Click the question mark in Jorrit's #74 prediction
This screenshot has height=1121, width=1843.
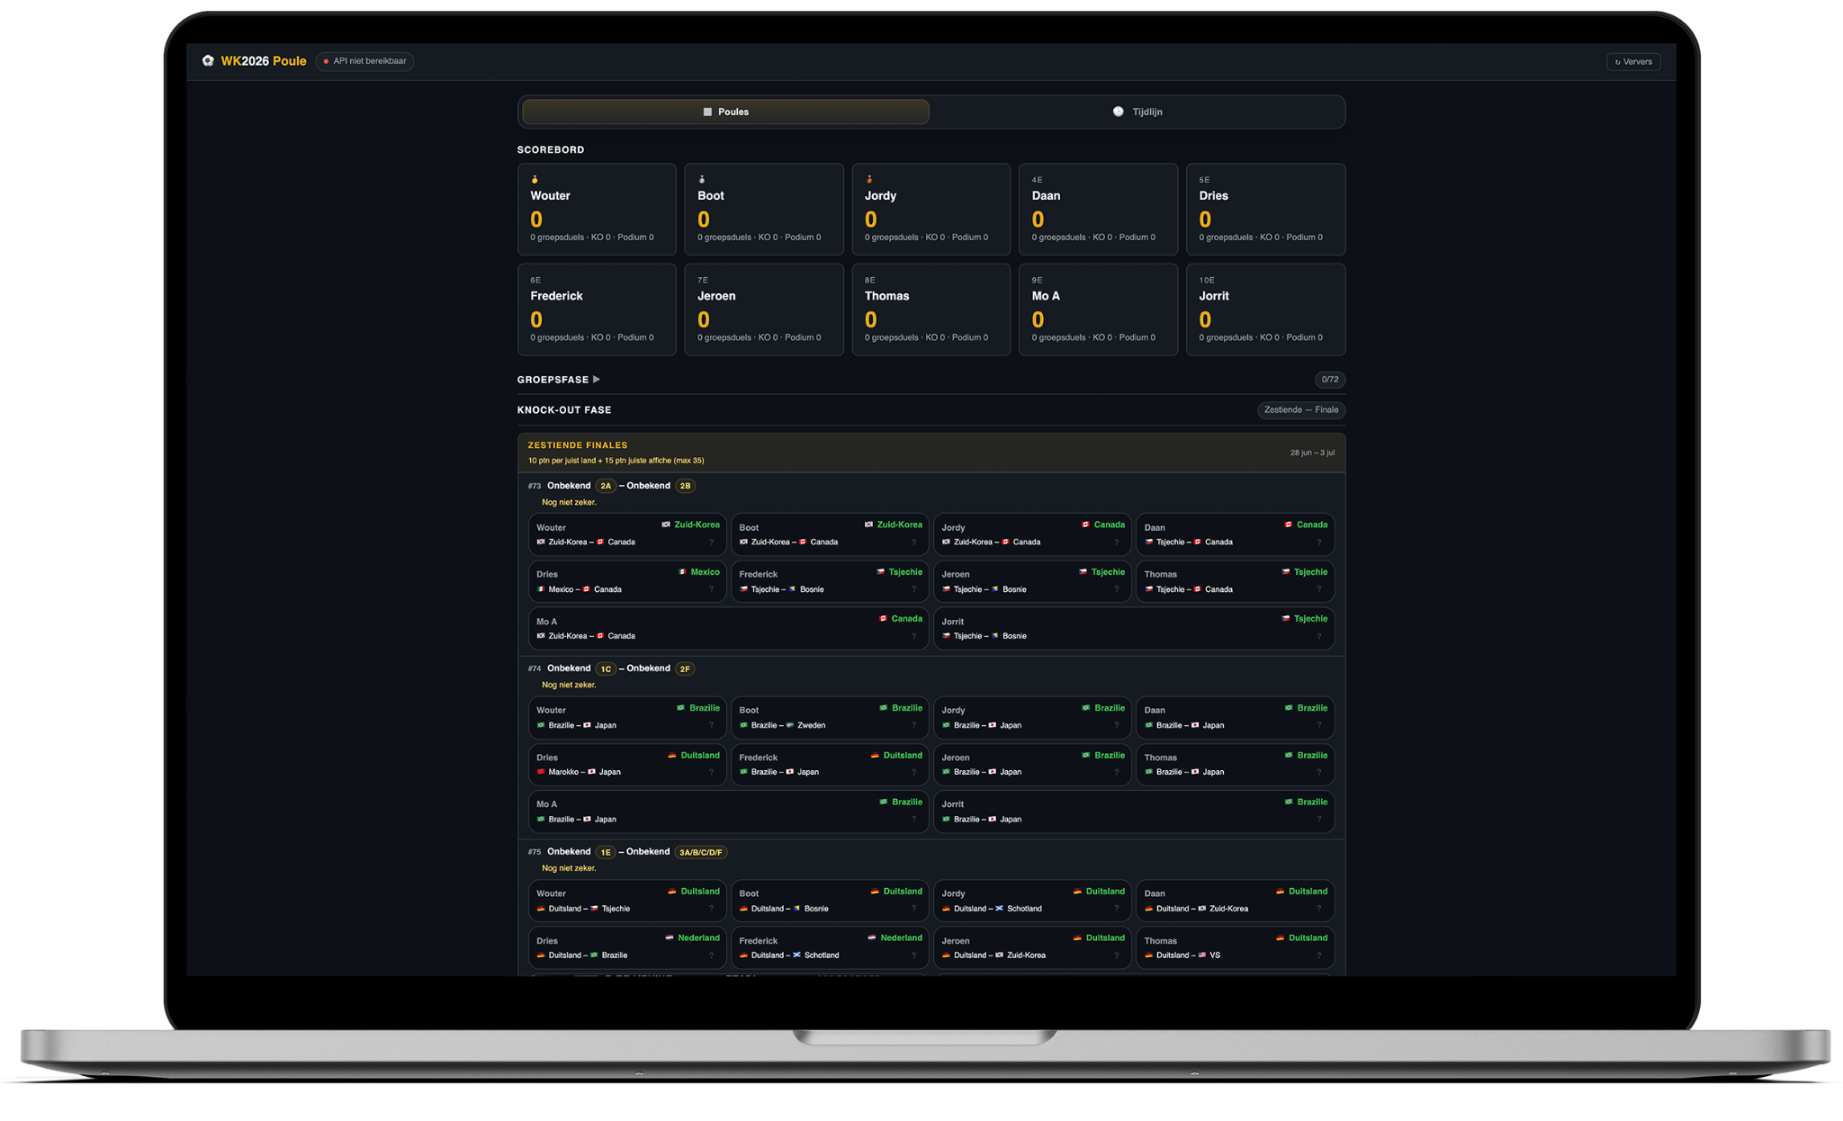coord(1318,819)
